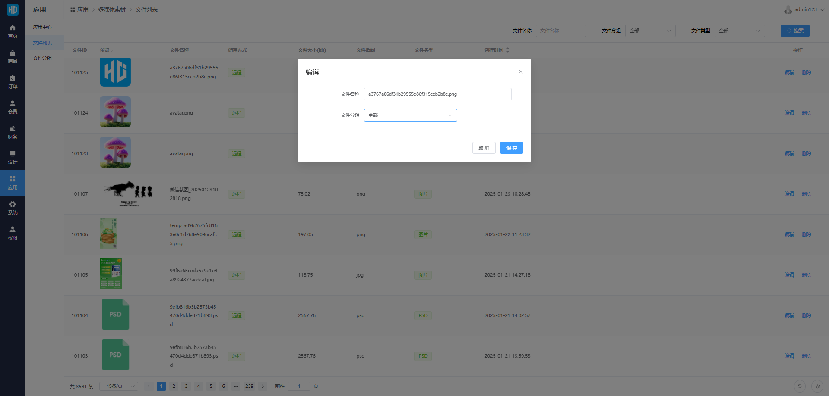Open the System (系统) gear icon

click(x=13, y=205)
